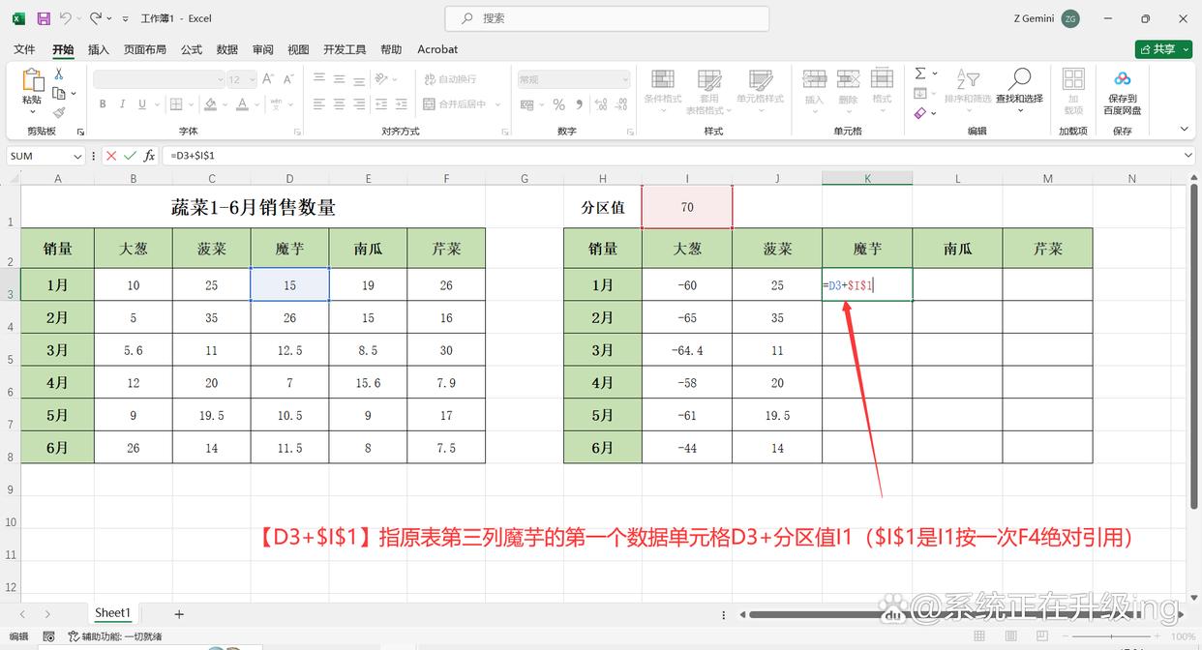Screen dimensions: 1202x650
Task: Cancel the formula entry (X)
Action: point(111,156)
